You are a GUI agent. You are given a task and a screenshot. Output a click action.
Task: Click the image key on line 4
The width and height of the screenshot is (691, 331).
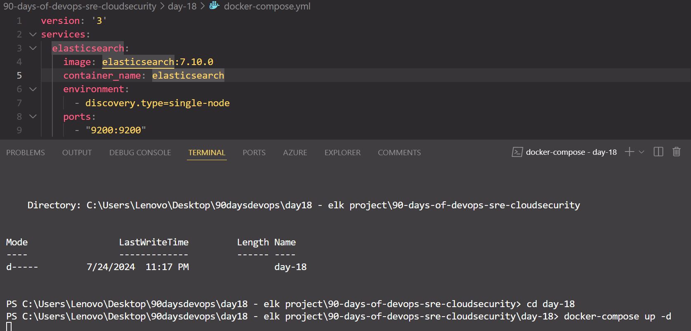[77, 62]
